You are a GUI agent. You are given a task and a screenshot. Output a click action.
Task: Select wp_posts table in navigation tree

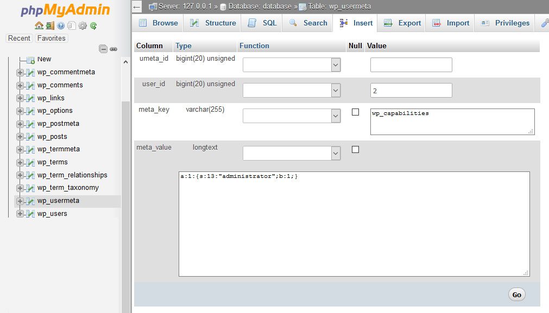(x=52, y=137)
